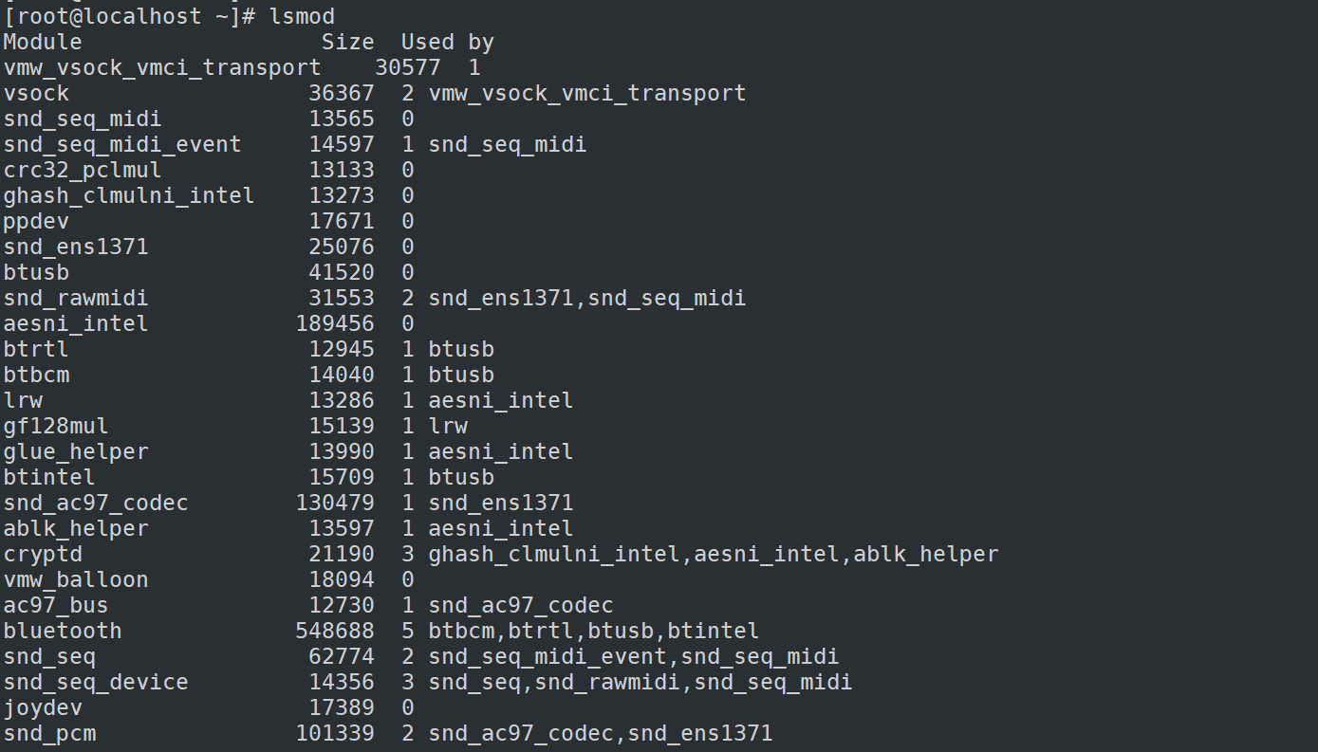This screenshot has width=1318, height=752.
Task: Click the snd_seq_midi_event module name
Action: 122,144
